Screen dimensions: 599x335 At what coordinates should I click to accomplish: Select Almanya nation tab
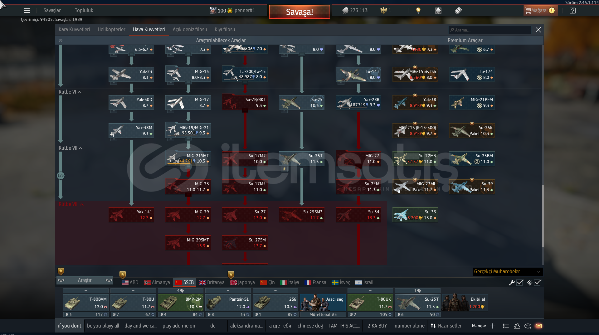click(x=157, y=283)
